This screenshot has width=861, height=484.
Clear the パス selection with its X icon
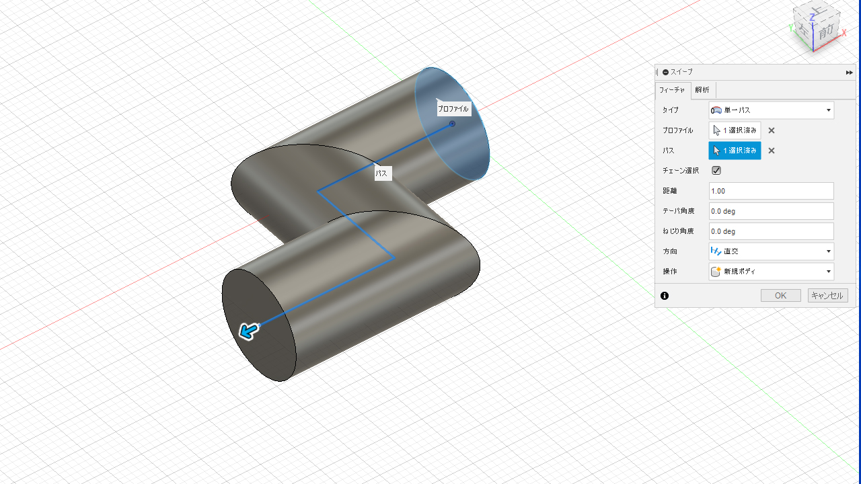[772, 151]
